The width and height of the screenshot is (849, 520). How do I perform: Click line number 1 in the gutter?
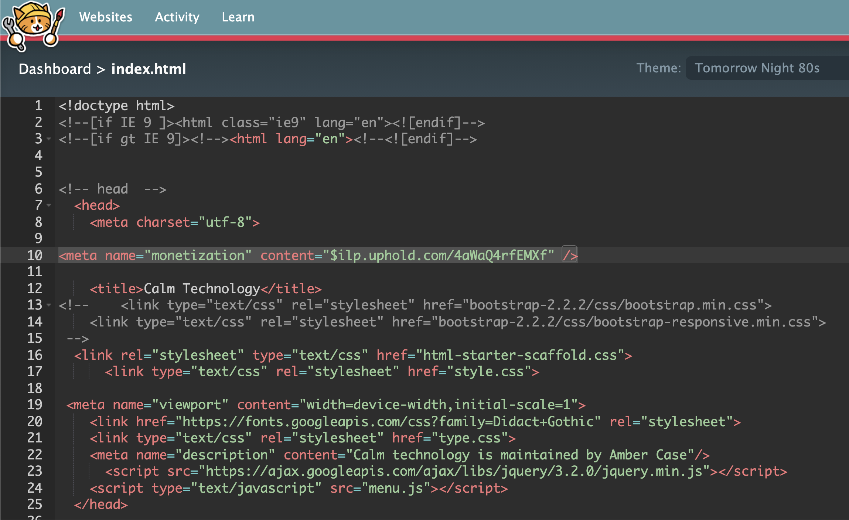(38, 106)
